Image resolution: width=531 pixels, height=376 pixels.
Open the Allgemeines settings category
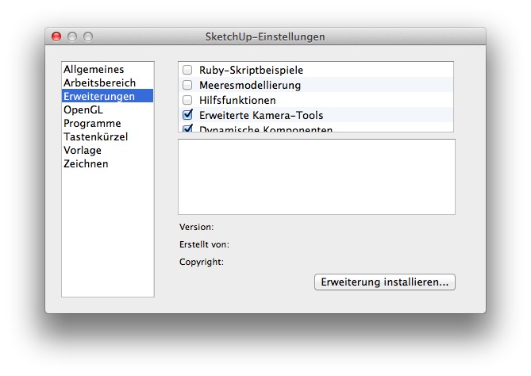pyautogui.click(x=94, y=70)
